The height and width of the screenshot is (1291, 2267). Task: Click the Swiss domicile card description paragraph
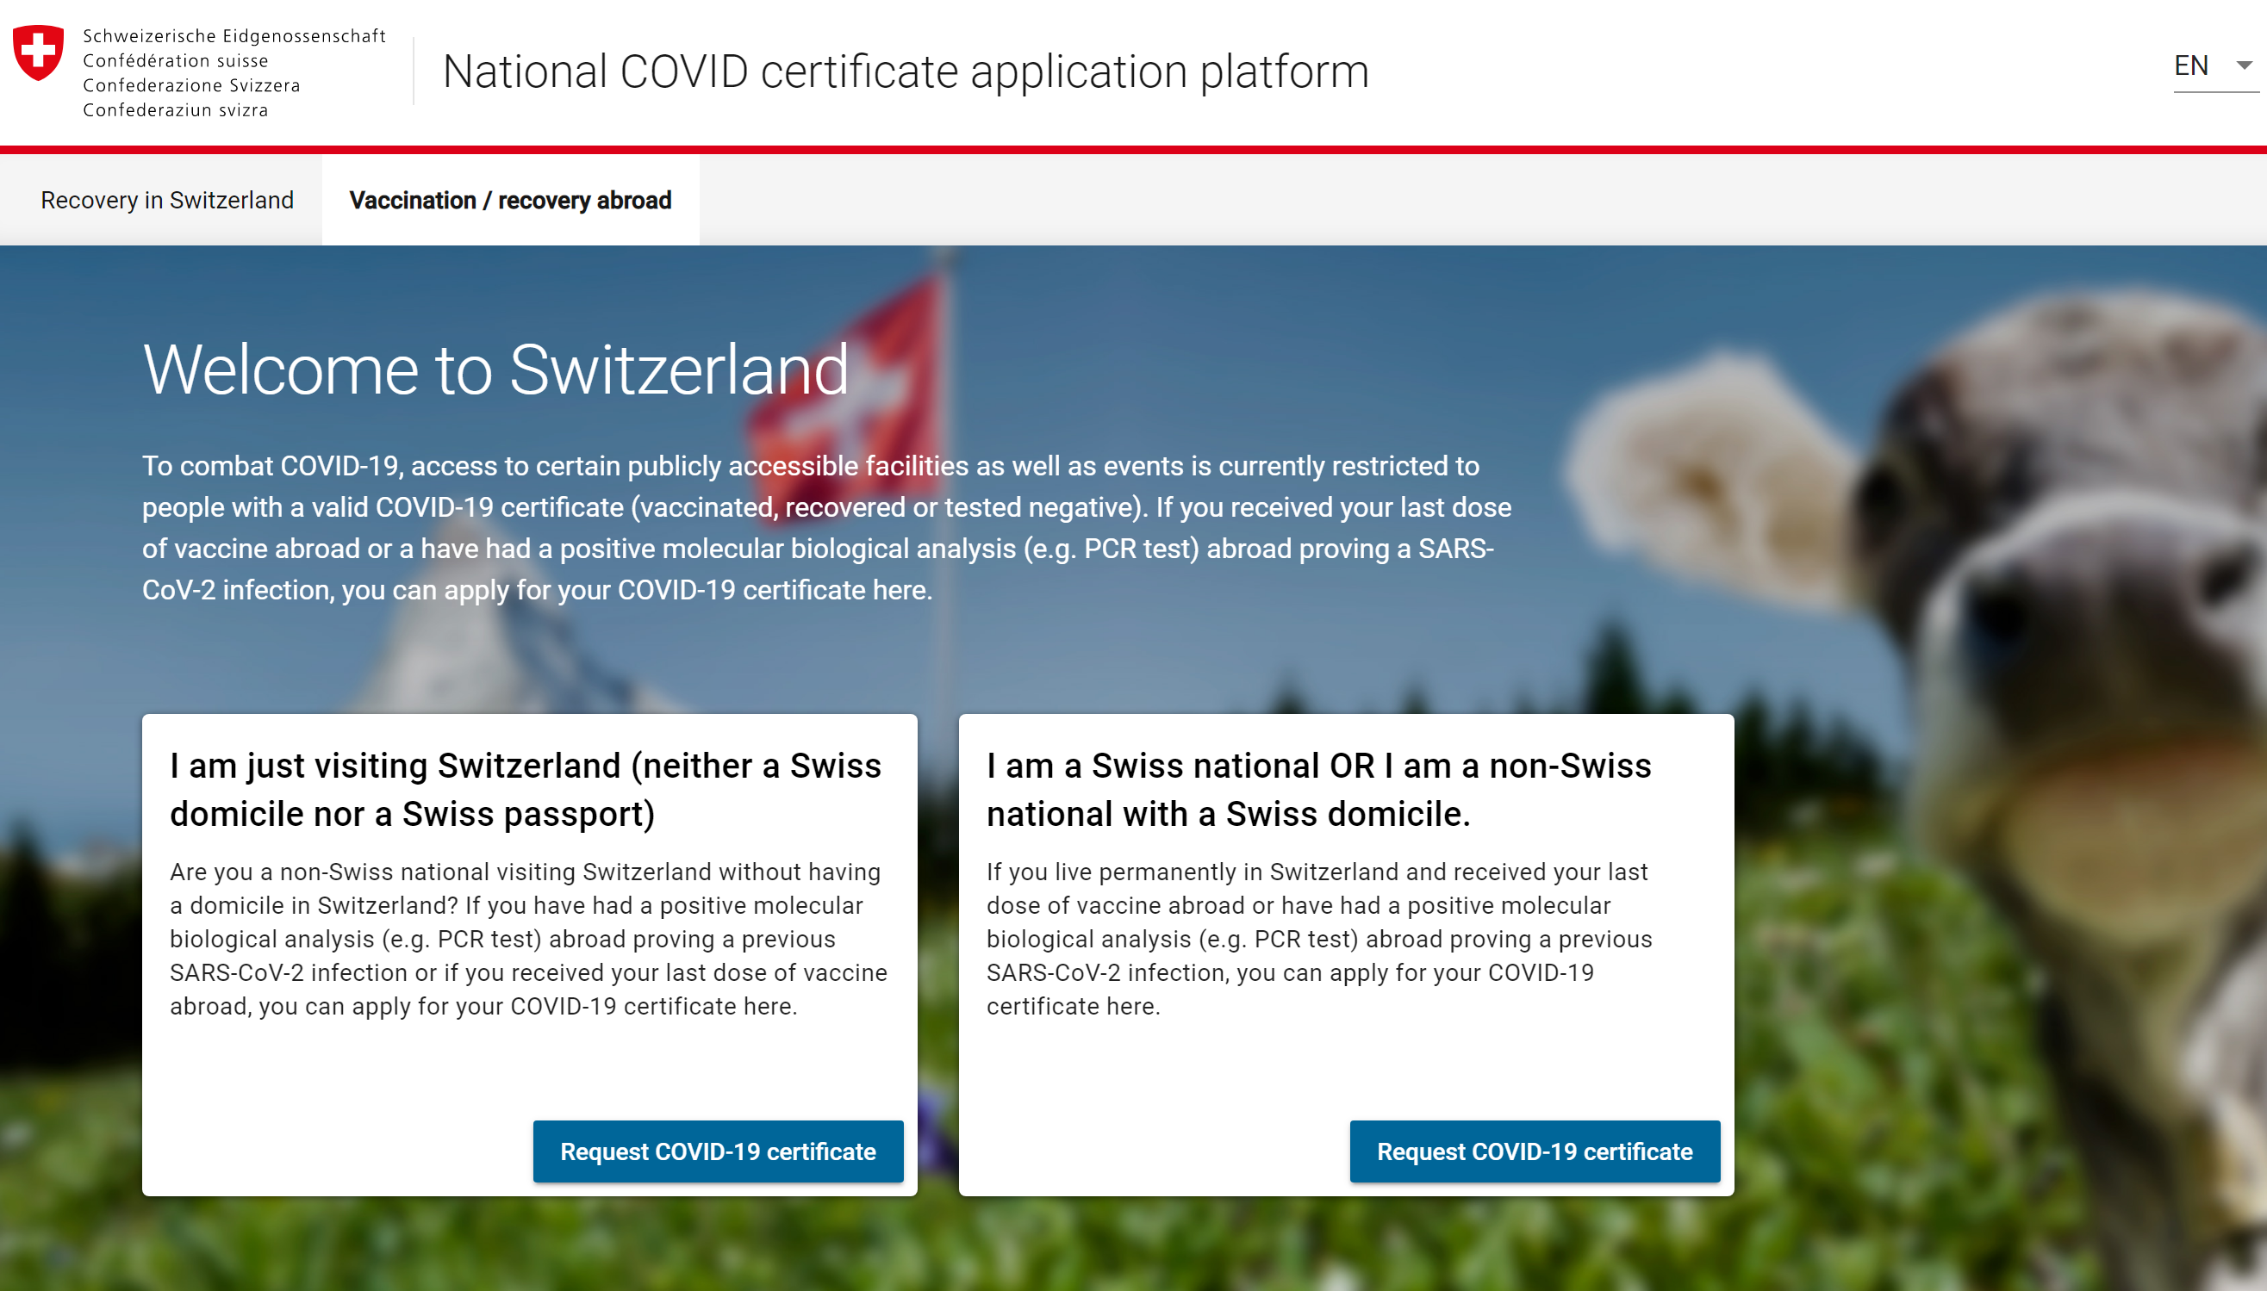pos(1318,939)
